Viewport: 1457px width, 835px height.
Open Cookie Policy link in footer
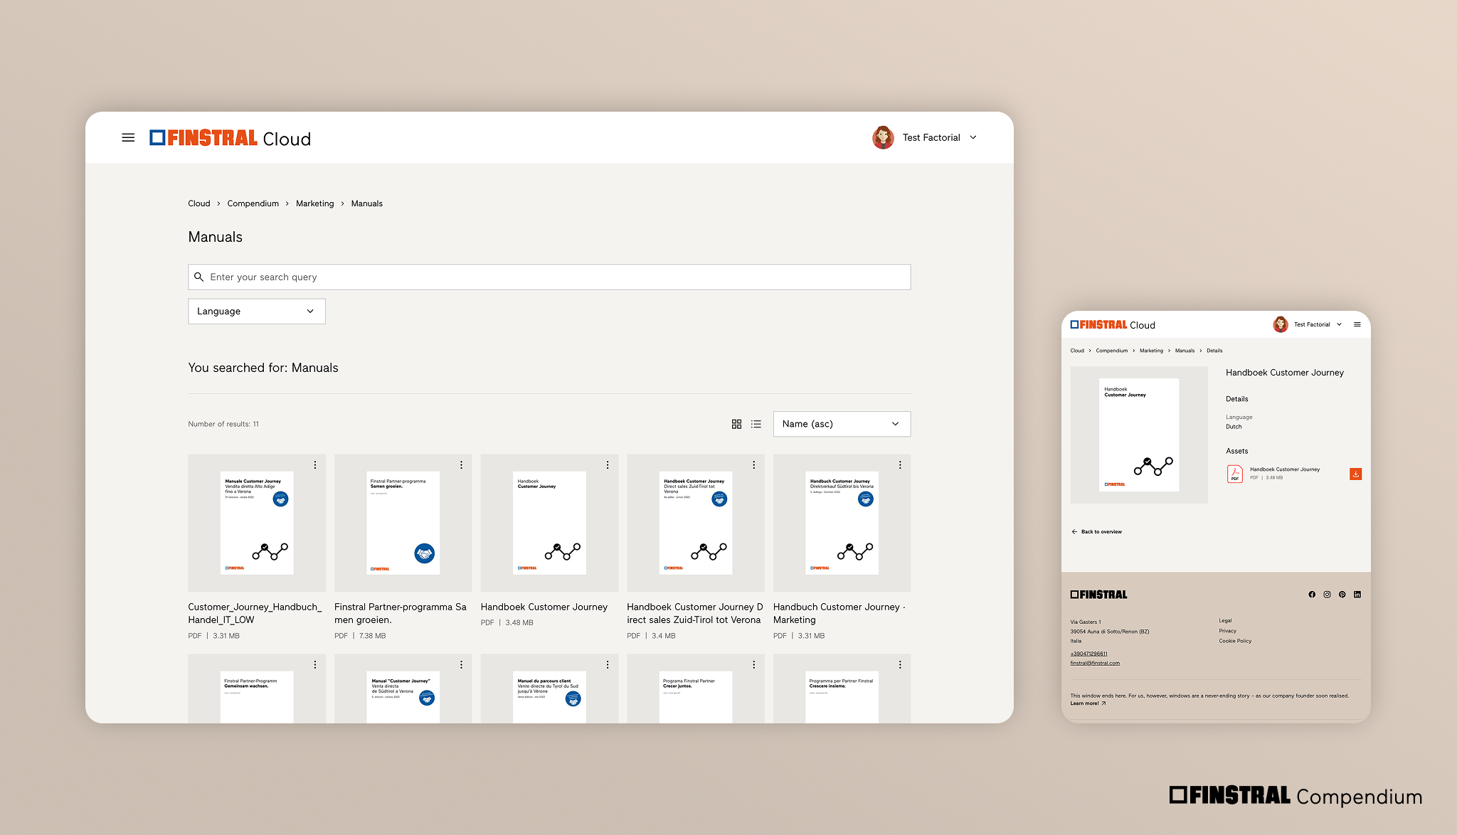click(1235, 641)
